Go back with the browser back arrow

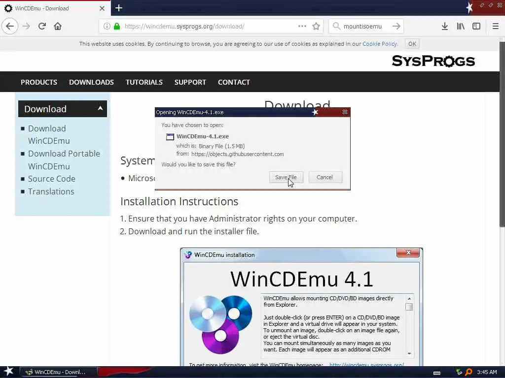click(x=10, y=26)
